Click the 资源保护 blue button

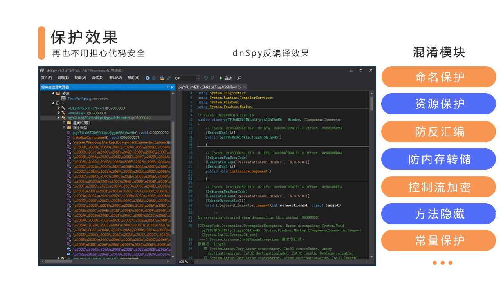[439, 104]
